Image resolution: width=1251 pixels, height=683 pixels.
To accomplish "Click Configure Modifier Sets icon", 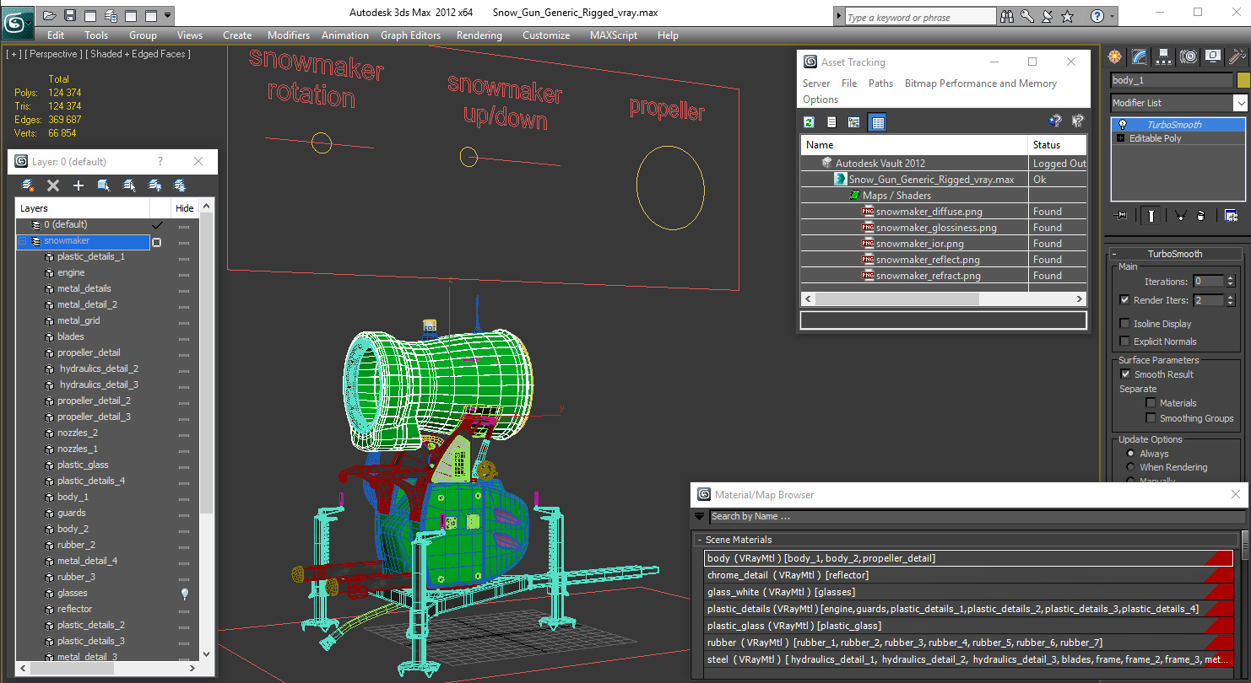I will point(1231,216).
